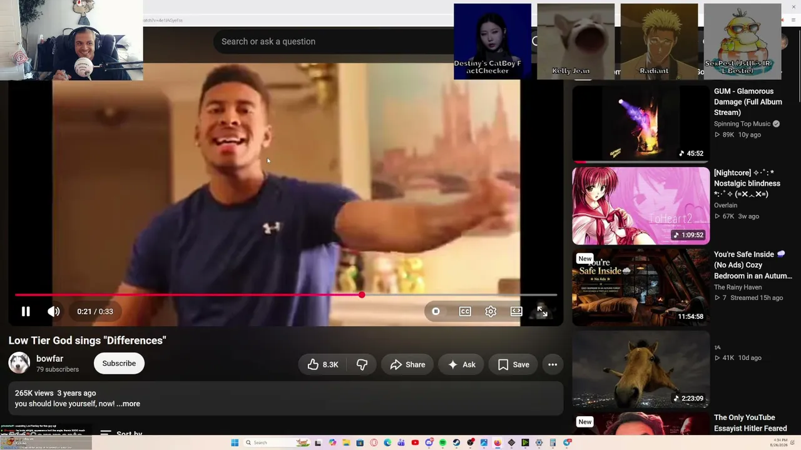Mute the video volume

[x=54, y=311]
